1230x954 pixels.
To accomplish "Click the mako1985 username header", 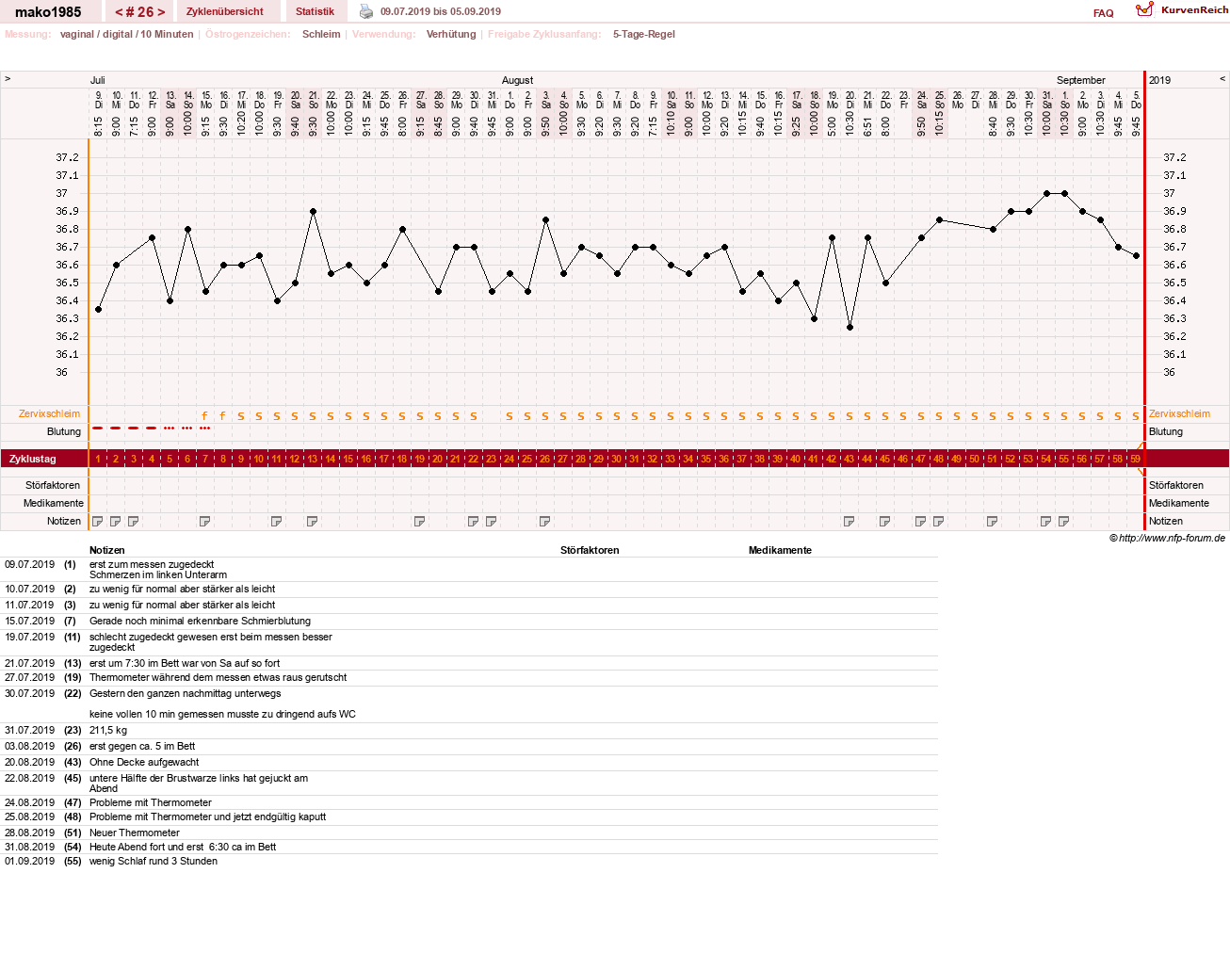I will coord(48,12).
